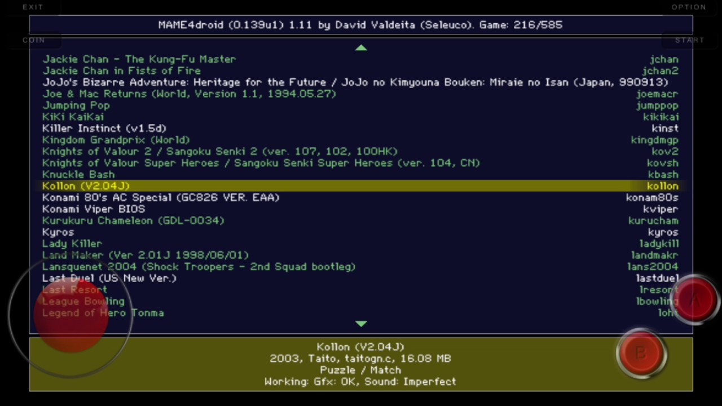Tap the red B action button
The image size is (722, 406).
click(x=641, y=354)
